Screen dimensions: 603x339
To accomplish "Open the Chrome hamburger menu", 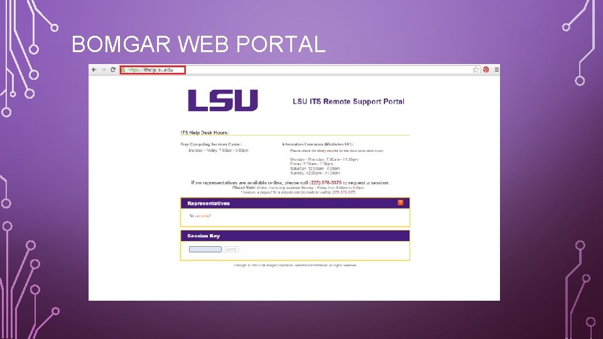I will tap(496, 70).
